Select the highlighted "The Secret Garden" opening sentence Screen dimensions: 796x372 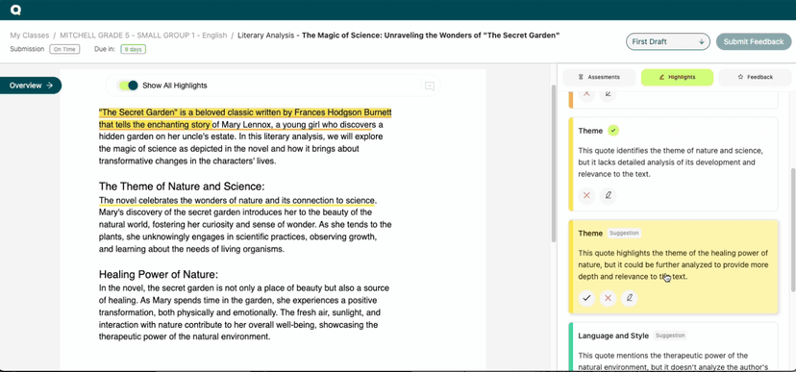(x=245, y=118)
